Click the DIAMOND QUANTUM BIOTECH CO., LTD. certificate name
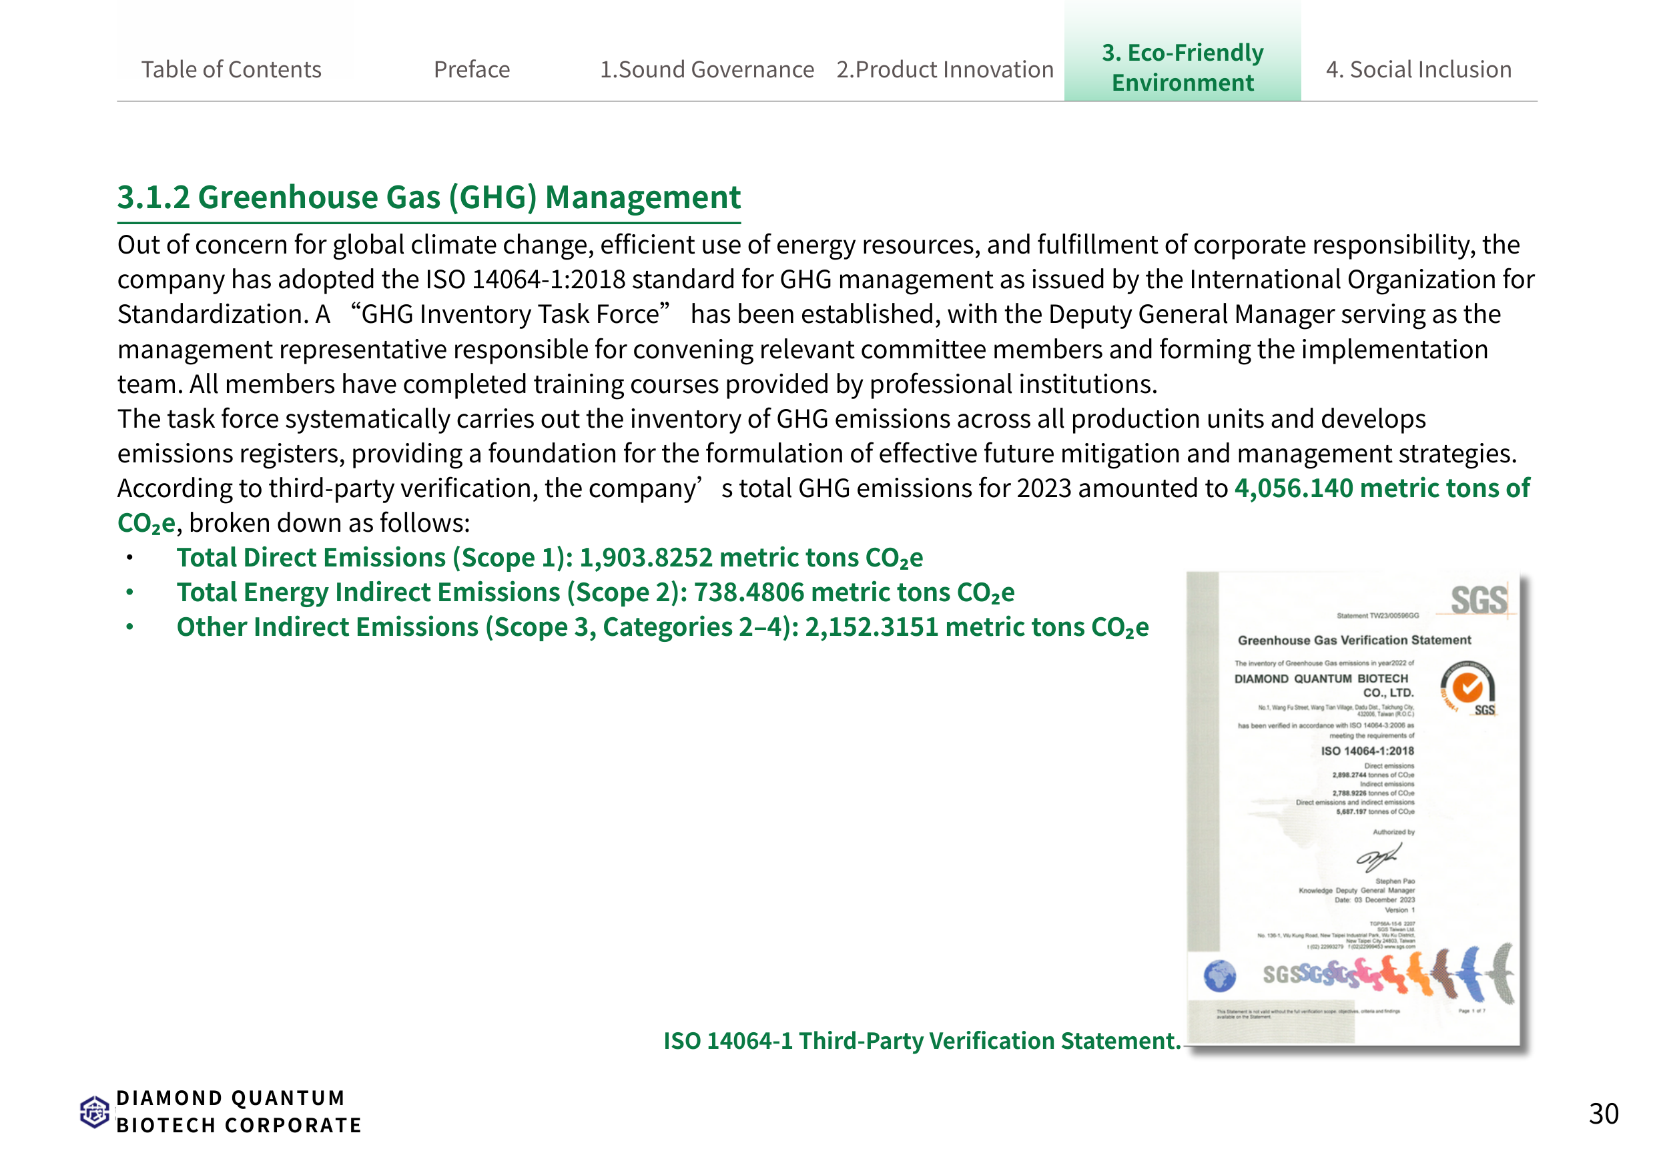1655x1171 pixels. [1324, 686]
